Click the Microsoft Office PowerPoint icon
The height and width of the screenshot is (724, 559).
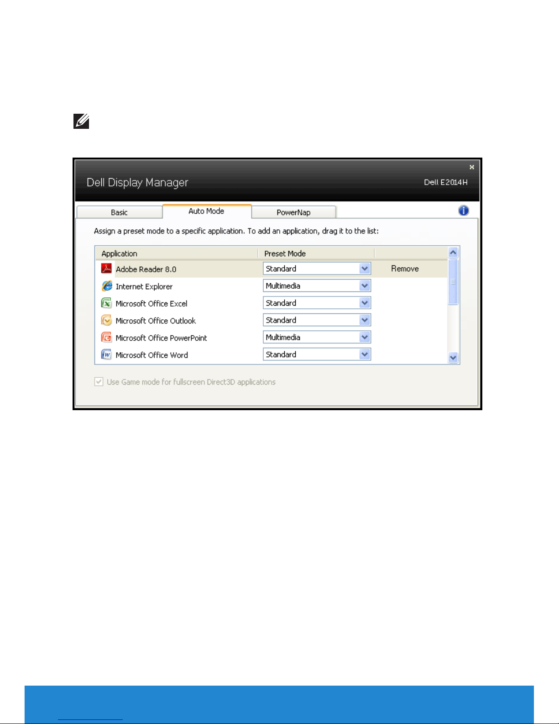[x=106, y=338]
